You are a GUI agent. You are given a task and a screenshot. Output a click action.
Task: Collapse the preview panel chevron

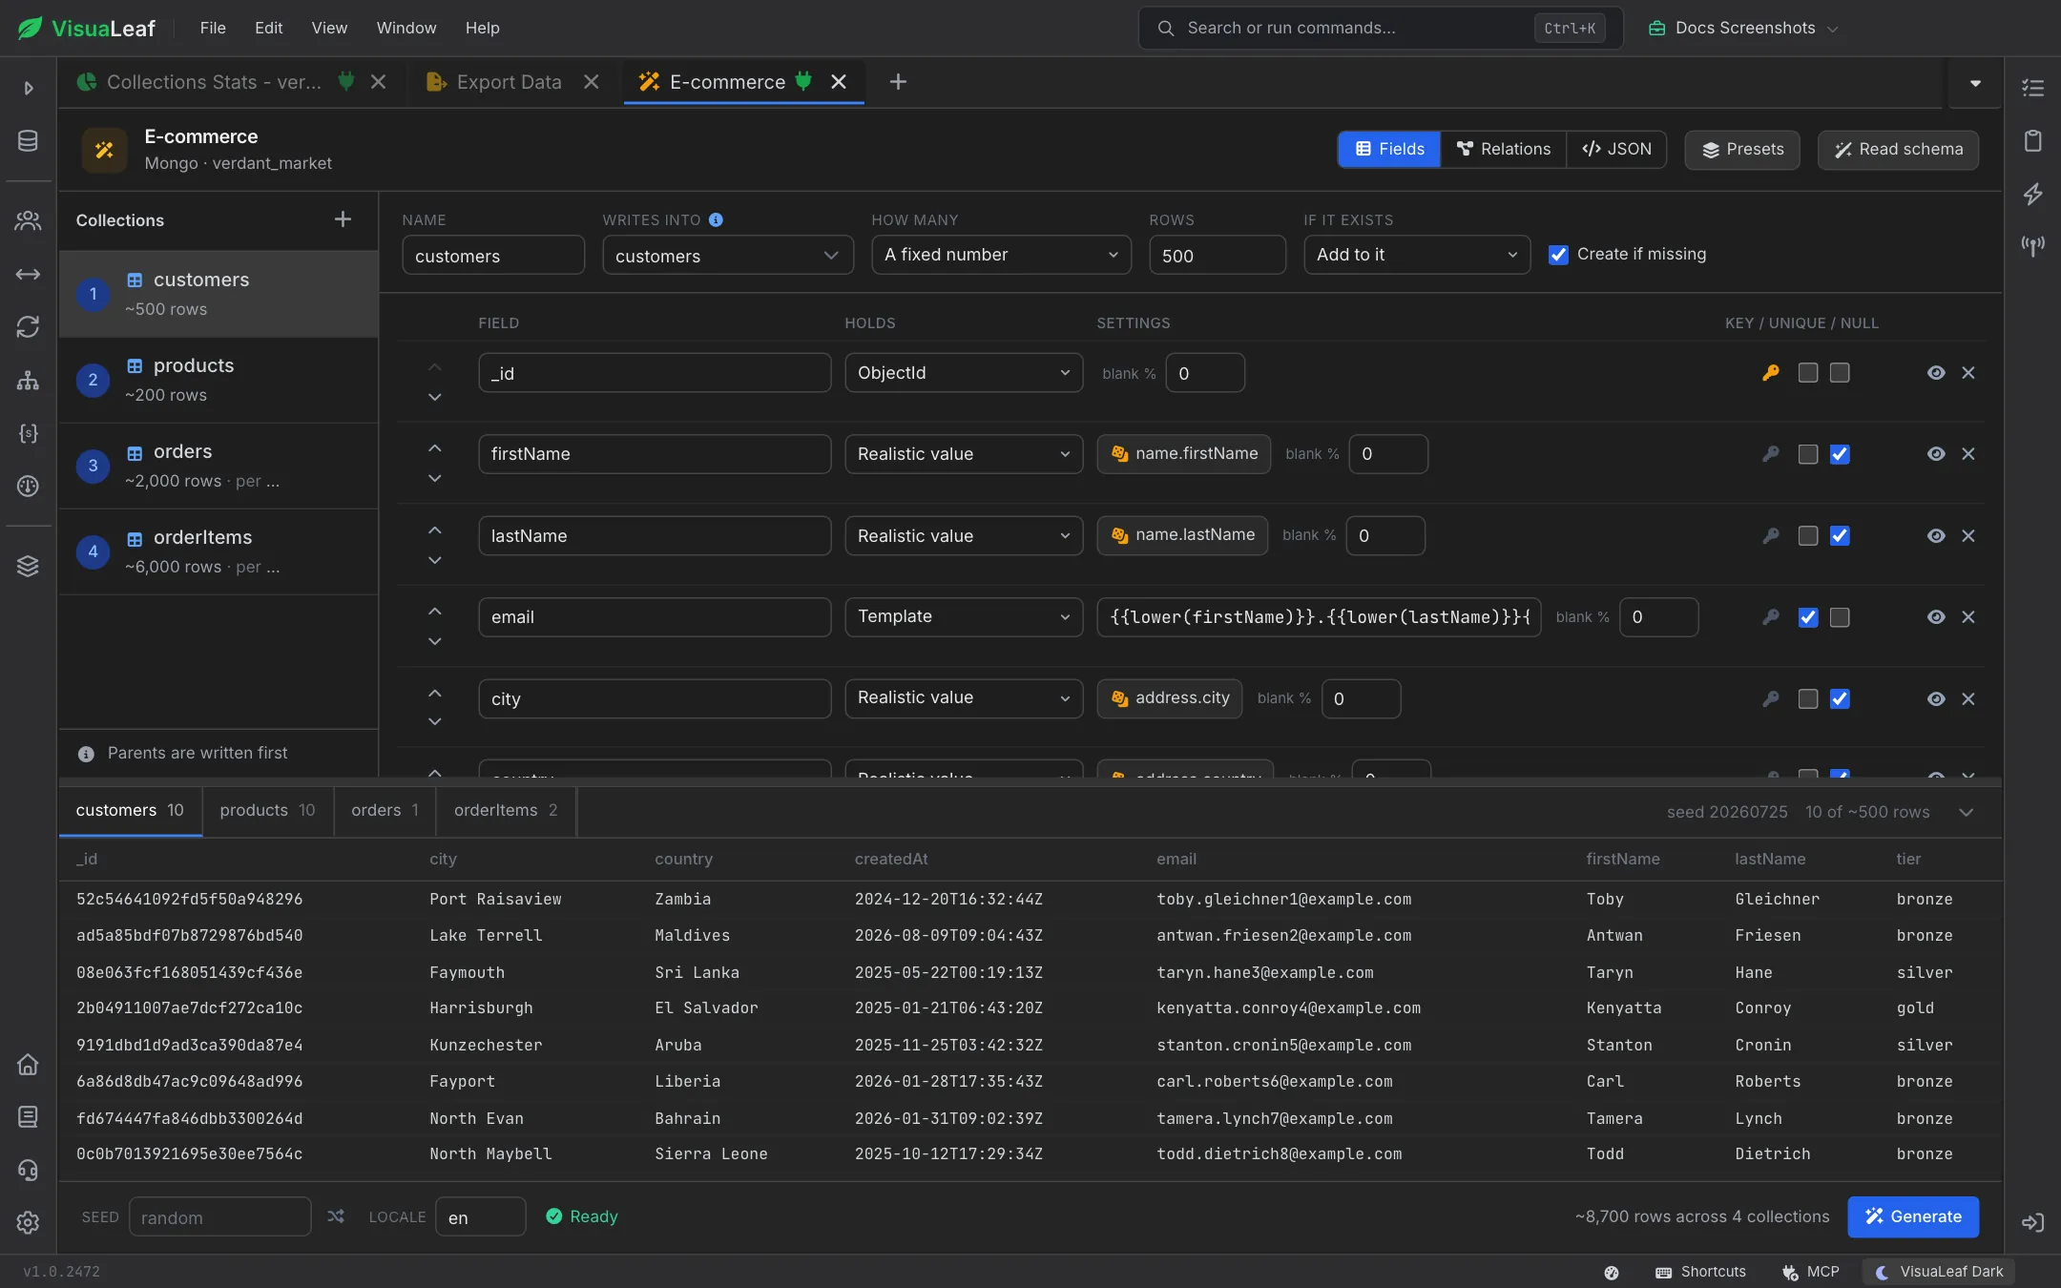1967,812
